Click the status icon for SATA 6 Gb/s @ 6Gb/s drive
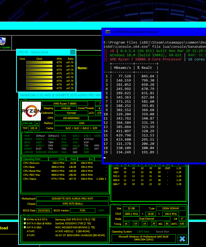206x247 pixels. [25, 224]
